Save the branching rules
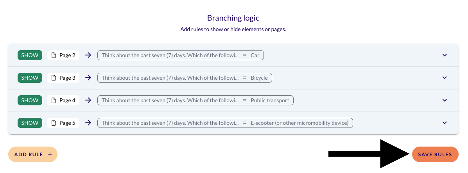Image resolution: width=468 pixels, height=173 pixels. [x=435, y=154]
